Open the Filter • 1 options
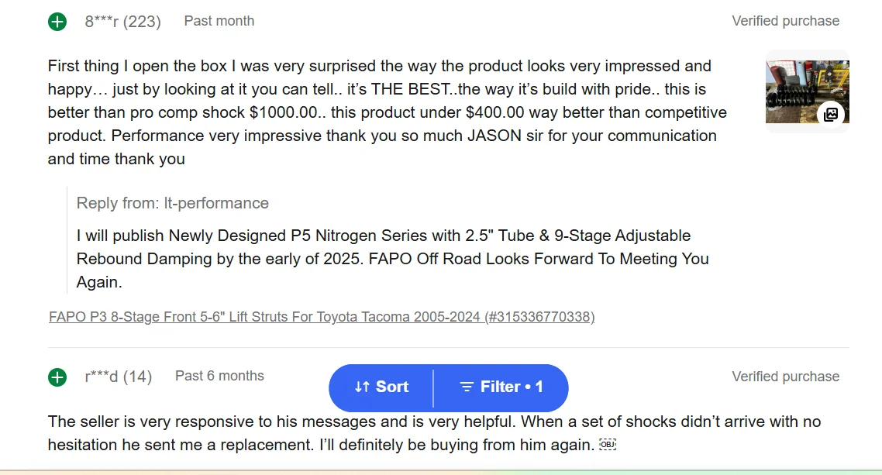Screen dimensions: 882x475 pyautogui.click(x=501, y=387)
